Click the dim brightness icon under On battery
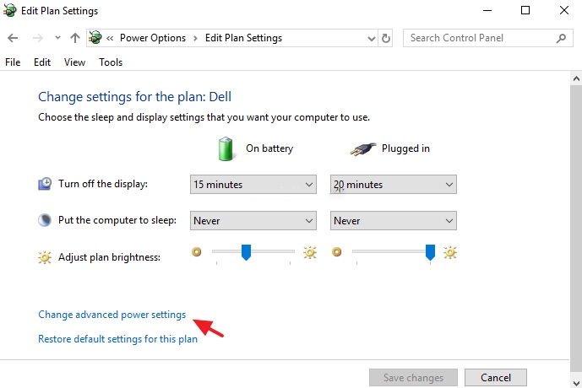582x388 pixels. click(198, 251)
